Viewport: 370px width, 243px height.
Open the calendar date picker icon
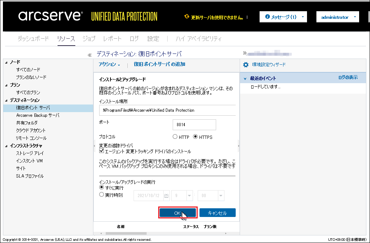tap(166, 196)
